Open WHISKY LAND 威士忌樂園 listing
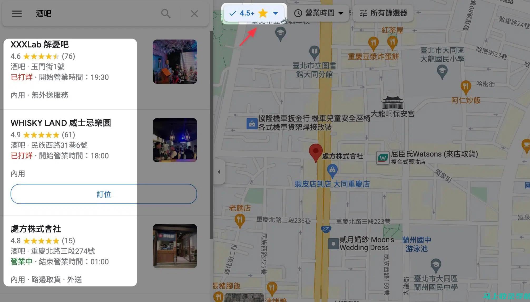 (61, 123)
